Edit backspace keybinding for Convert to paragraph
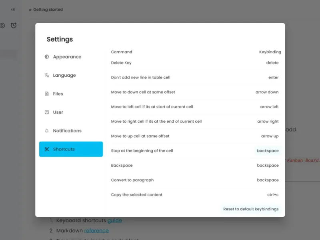Screen dimensions: 320x240 pyautogui.click(x=268, y=180)
